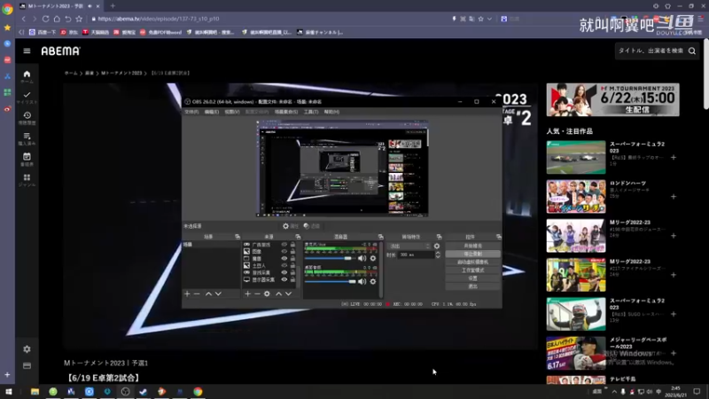This screenshot has width=709, height=399.
Task: Add スーパーフォーミュラ Rd.3 最終ラップ video to list
Action: [674, 158]
